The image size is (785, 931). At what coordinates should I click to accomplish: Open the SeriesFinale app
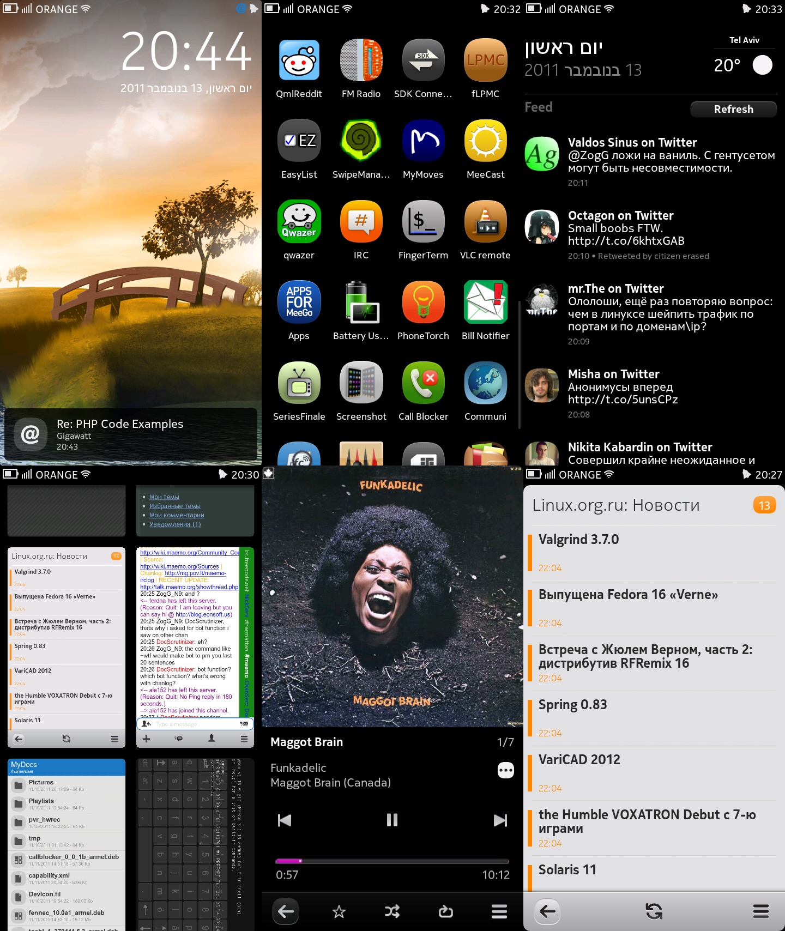[299, 383]
